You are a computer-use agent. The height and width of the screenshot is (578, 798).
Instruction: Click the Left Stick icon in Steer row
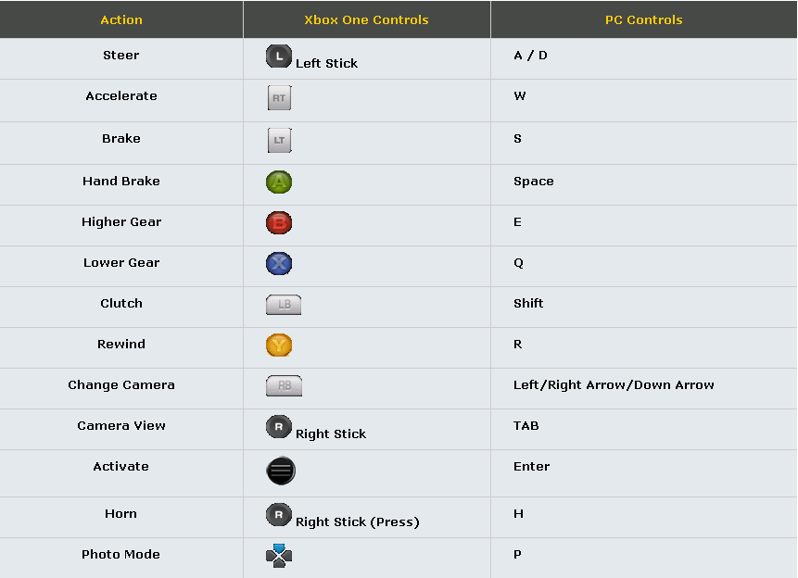click(279, 57)
